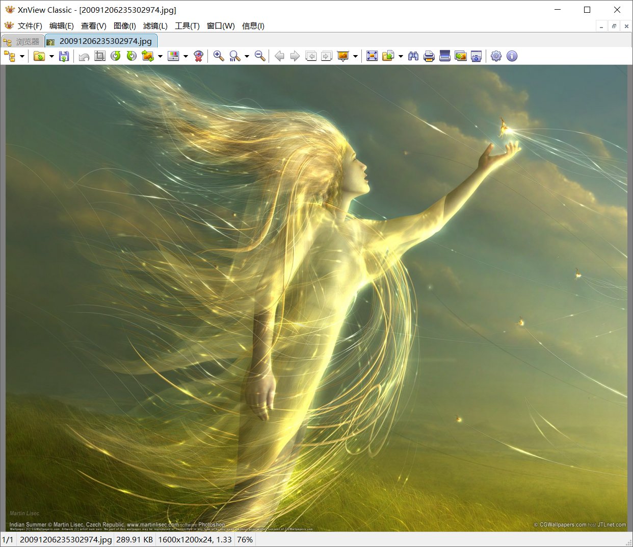Viewport: 633px width, 547px height.
Task: Close the inner document window
Action: click(x=626, y=26)
